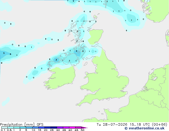Click the 30–35 mm purple legend swatch
The height and width of the screenshot is (131, 169).
(60, 128)
